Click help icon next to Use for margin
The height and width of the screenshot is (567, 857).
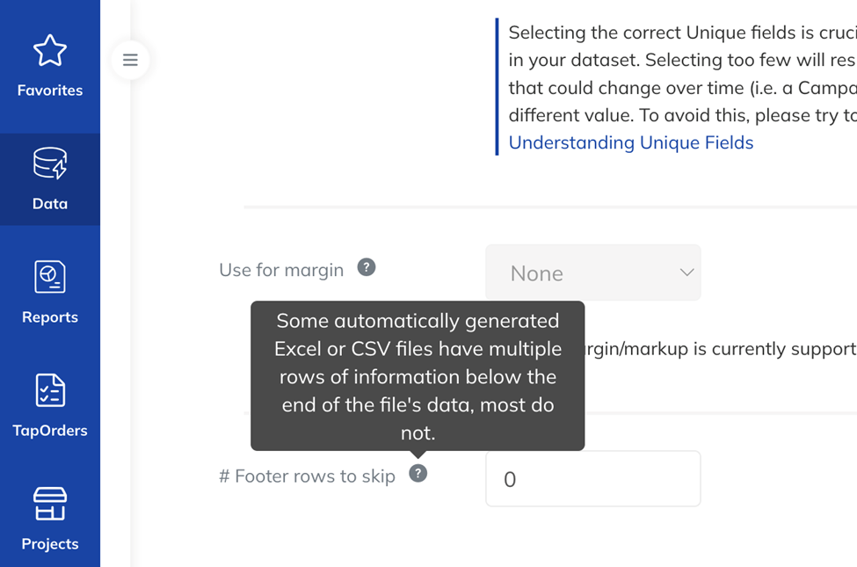[367, 267]
